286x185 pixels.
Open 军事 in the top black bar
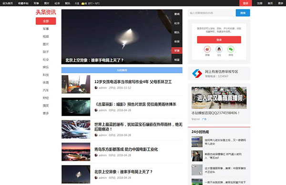click(36, 3)
